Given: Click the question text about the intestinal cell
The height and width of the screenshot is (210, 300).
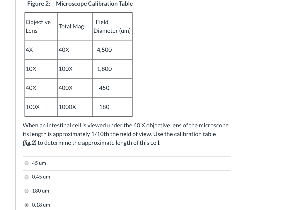Looking at the screenshot, I should point(126,134).
